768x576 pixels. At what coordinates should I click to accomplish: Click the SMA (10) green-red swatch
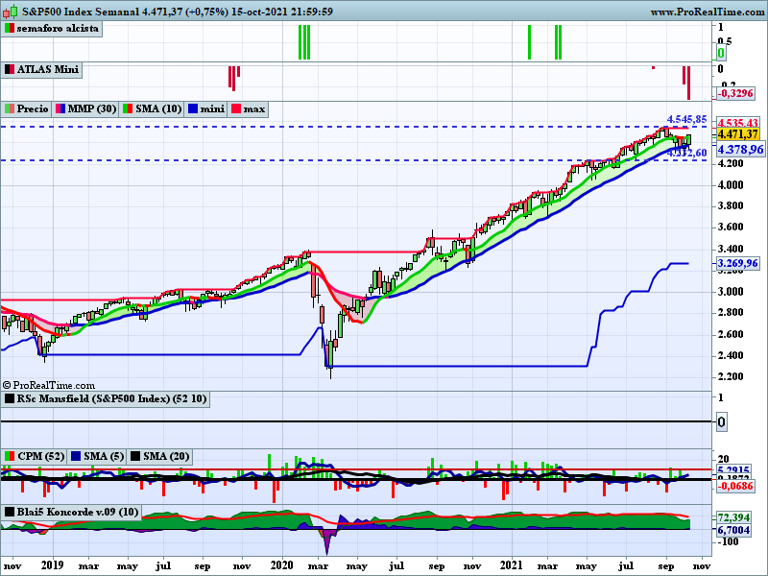128,108
